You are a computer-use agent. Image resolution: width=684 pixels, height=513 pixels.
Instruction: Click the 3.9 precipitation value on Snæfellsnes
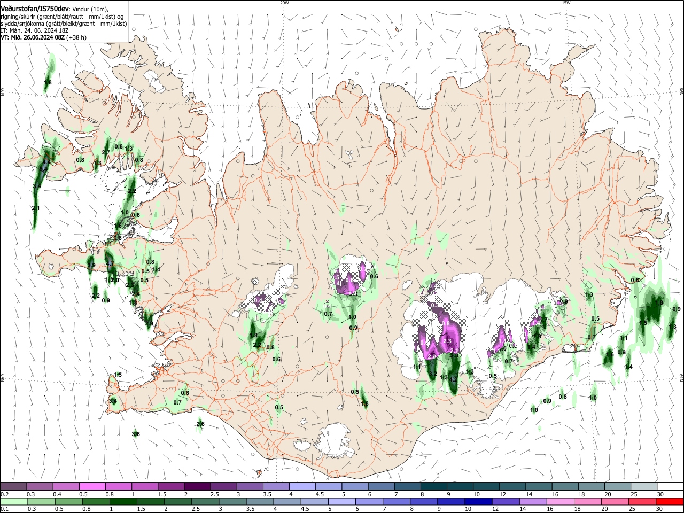pos(91,266)
